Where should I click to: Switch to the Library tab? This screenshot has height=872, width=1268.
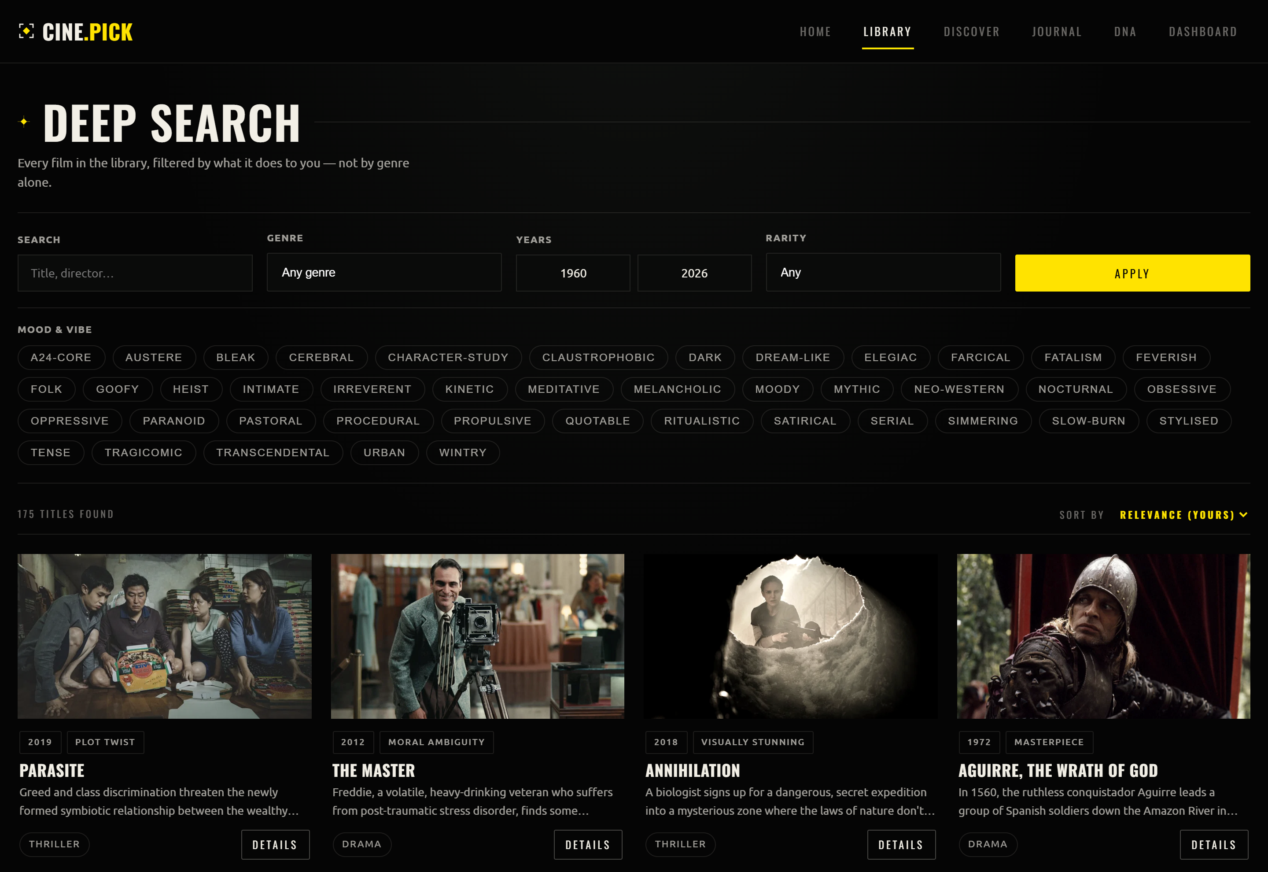click(x=888, y=32)
